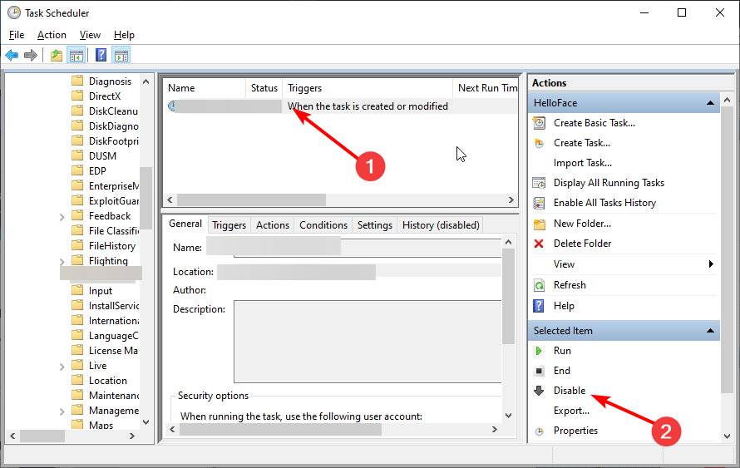
Task: Click Display All Running Tasks
Action: [609, 183]
